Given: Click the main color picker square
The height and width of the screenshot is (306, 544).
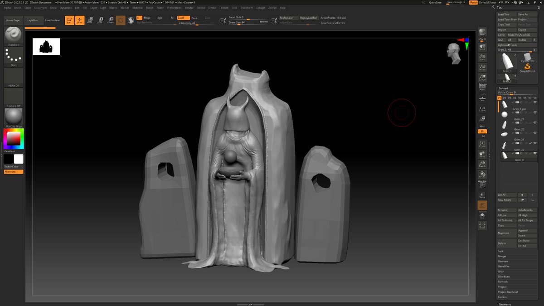Looking at the screenshot, I should (x=14, y=139).
